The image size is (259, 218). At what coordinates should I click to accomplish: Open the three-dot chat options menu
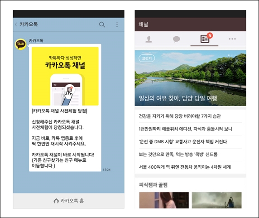click(x=117, y=24)
